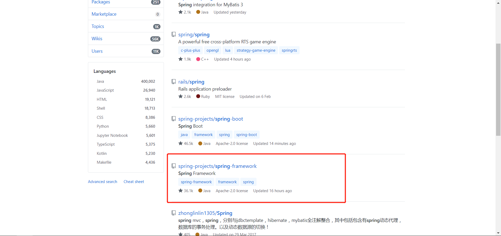Click the Wikis count badge 56K
The image size is (501, 236).
click(155, 39)
